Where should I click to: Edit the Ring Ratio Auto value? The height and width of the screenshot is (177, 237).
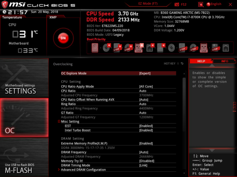pyautogui.click(x=143, y=104)
